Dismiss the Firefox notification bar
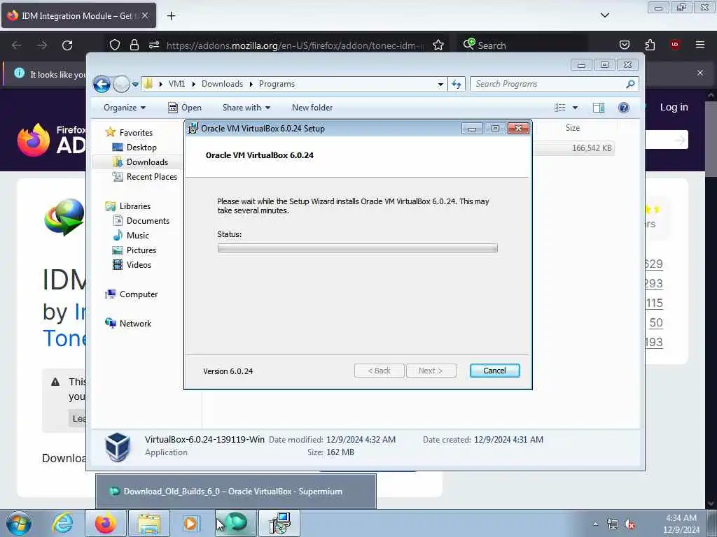Image resolution: width=717 pixels, height=537 pixels. (x=700, y=73)
